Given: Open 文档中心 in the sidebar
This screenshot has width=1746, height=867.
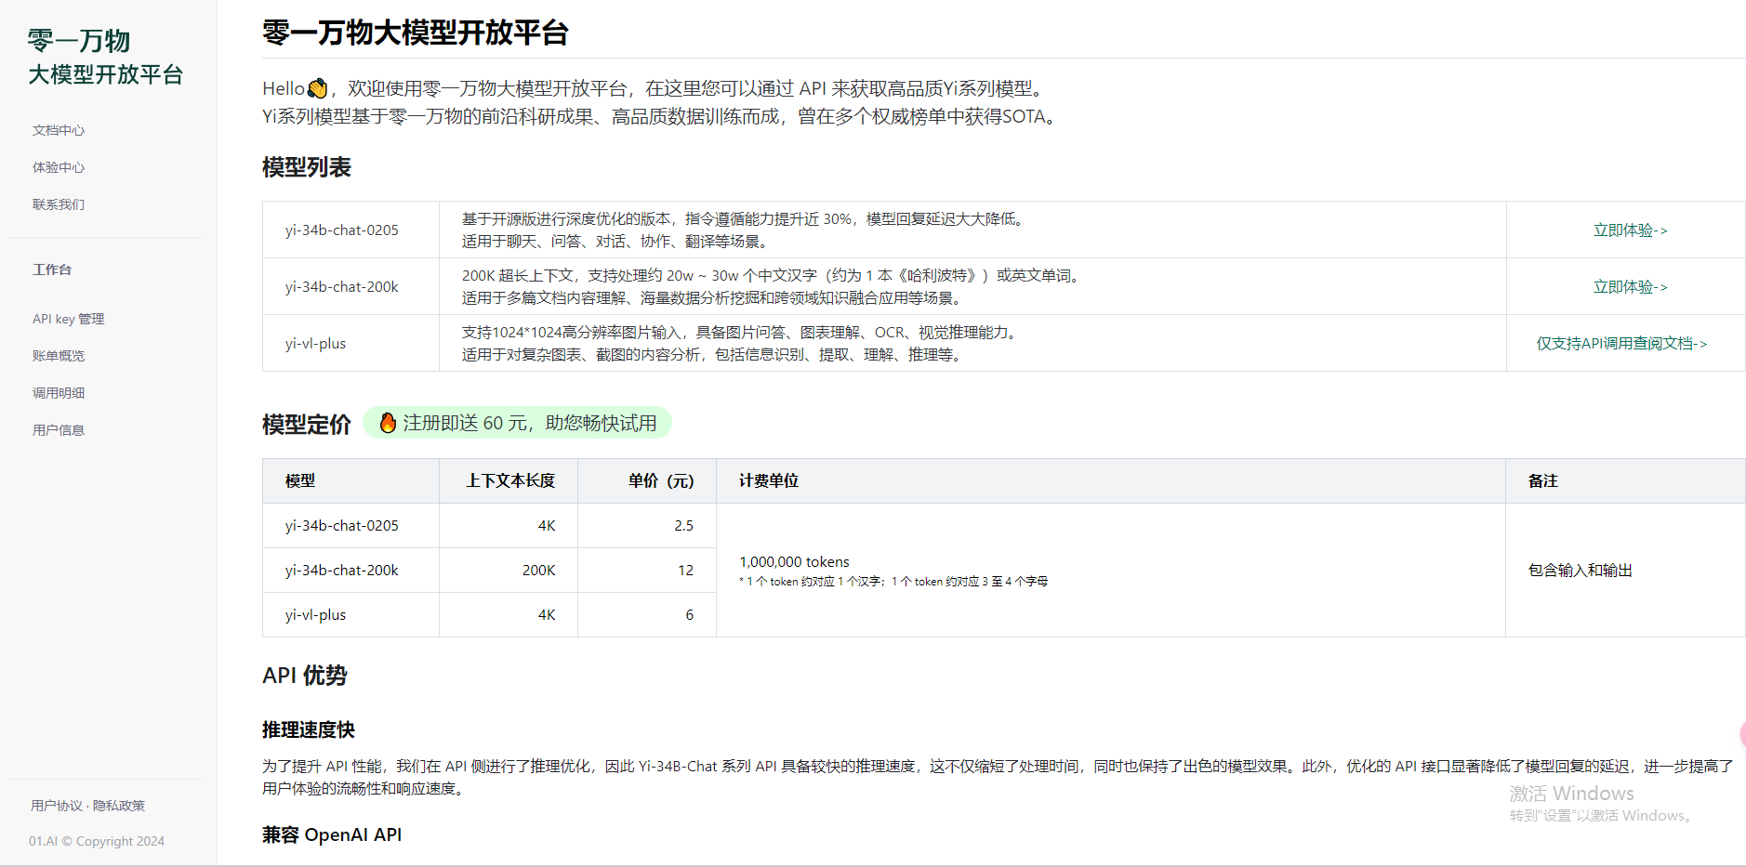Looking at the screenshot, I should 59,130.
